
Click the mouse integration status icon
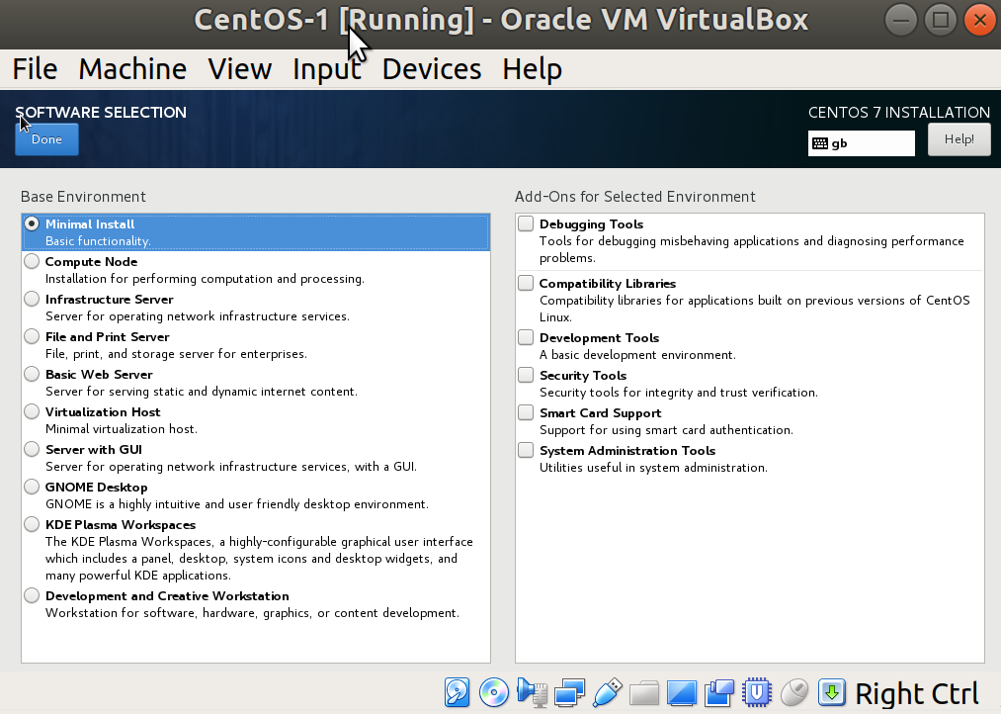(794, 692)
